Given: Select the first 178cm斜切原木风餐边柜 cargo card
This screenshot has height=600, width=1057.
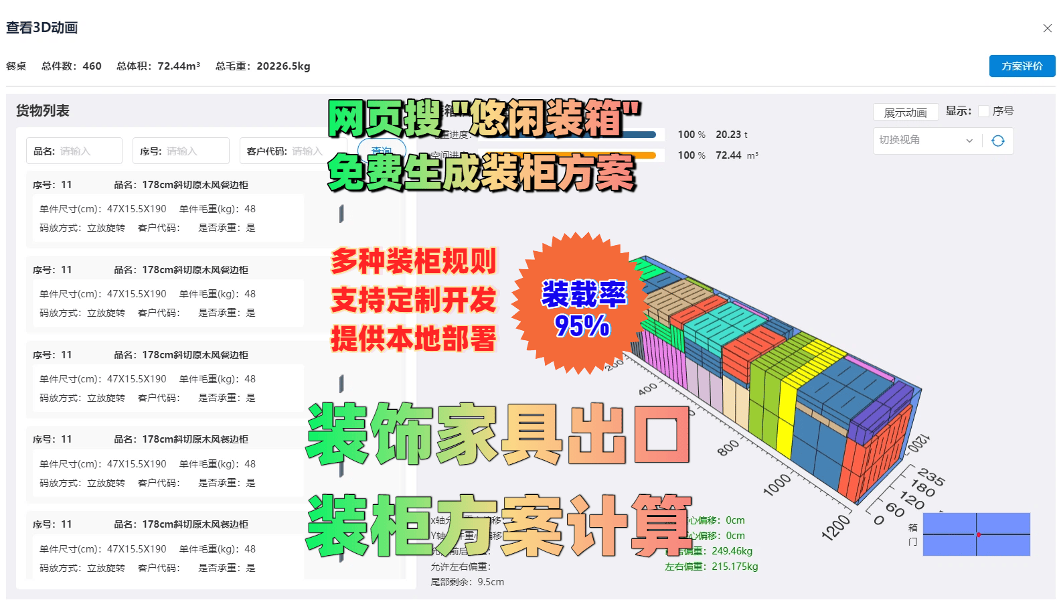Looking at the screenshot, I should click(x=167, y=209).
